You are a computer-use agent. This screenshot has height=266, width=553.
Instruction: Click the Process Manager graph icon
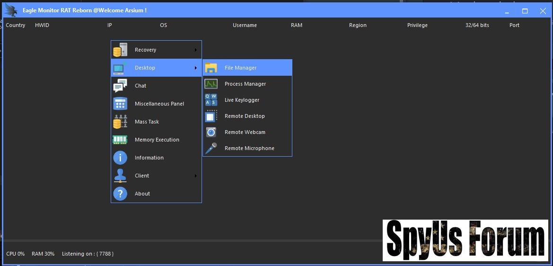click(x=211, y=84)
